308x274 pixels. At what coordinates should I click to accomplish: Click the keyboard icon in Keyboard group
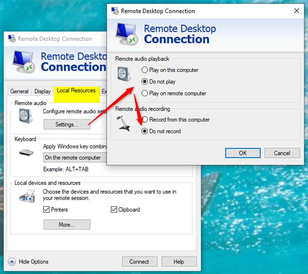(26, 152)
